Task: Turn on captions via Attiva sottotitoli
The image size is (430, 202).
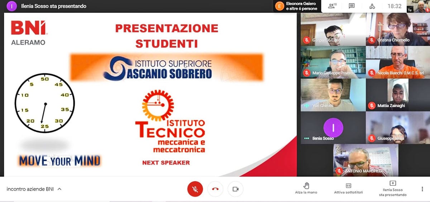Action: click(x=348, y=188)
